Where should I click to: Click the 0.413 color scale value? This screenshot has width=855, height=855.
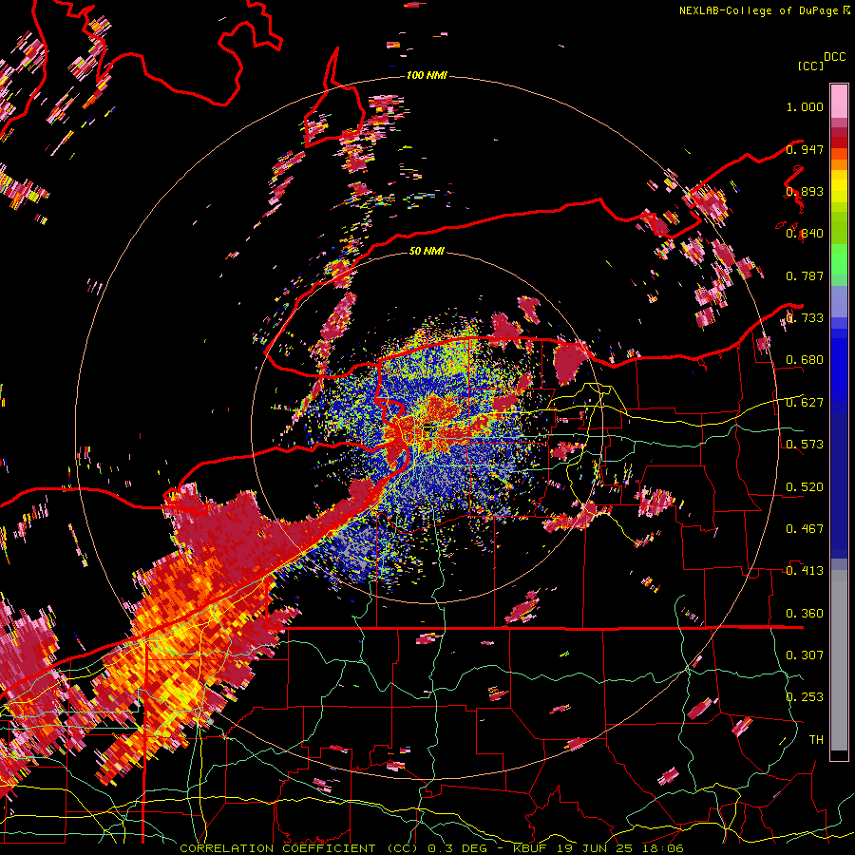[805, 571]
